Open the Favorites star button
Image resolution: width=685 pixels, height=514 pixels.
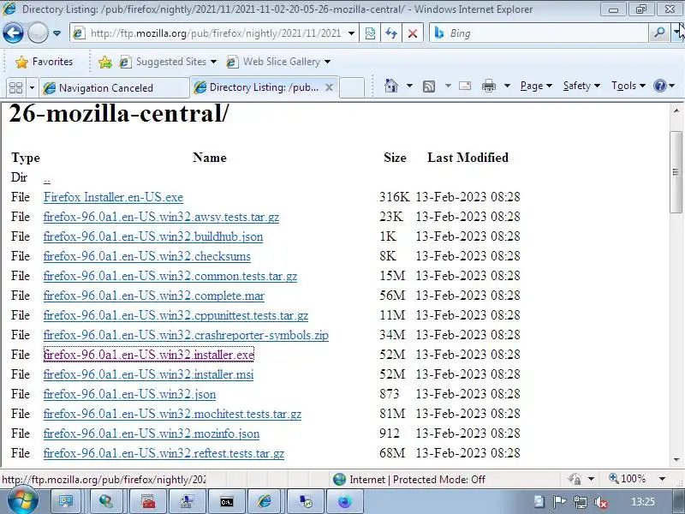[44, 62]
